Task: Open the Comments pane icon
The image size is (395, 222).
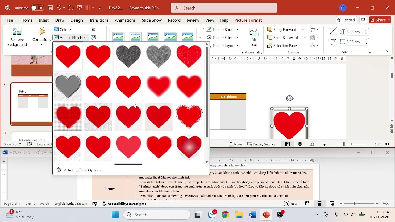Action: coord(363,20)
